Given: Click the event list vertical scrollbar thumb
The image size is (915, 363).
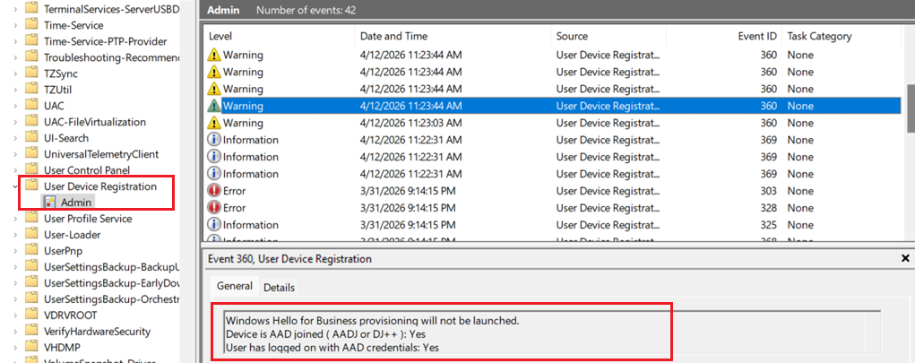Looking at the screenshot, I should coord(911,108).
